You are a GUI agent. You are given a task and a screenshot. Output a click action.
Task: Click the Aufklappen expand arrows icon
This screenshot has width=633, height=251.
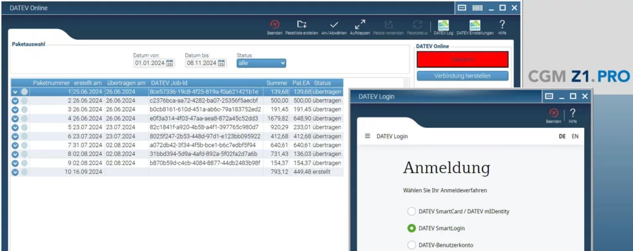point(360,25)
